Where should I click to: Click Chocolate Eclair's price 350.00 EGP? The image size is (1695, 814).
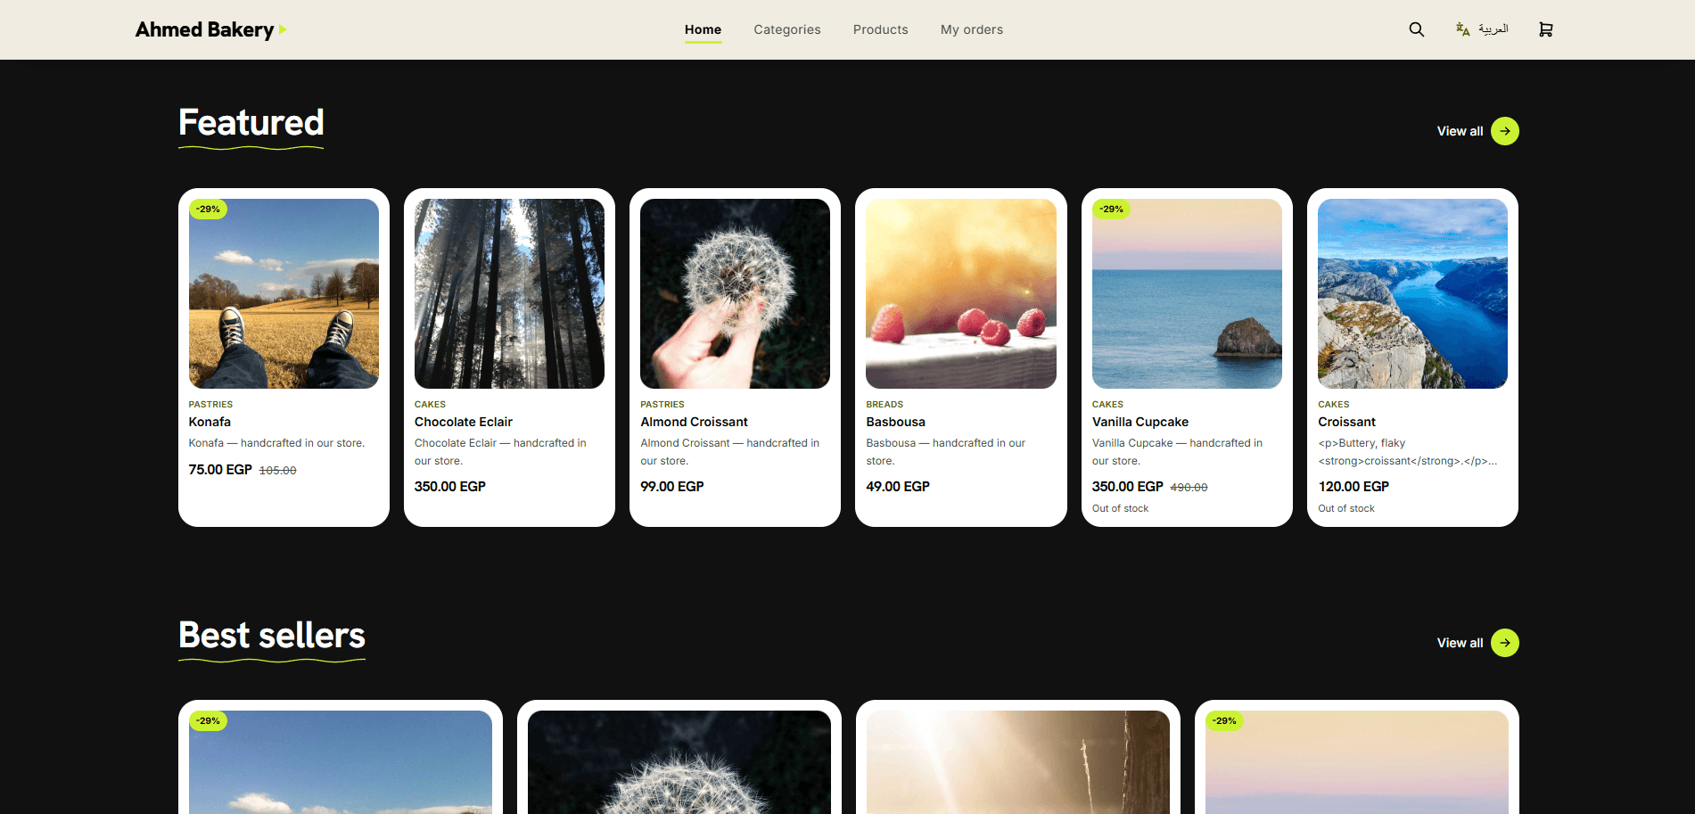[450, 487]
